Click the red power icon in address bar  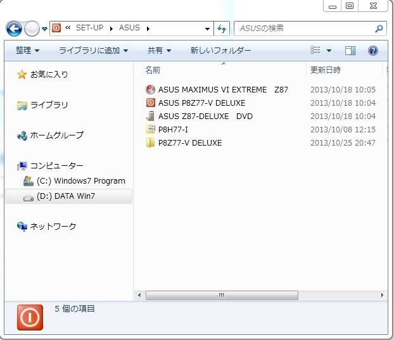(x=56, y=28)
